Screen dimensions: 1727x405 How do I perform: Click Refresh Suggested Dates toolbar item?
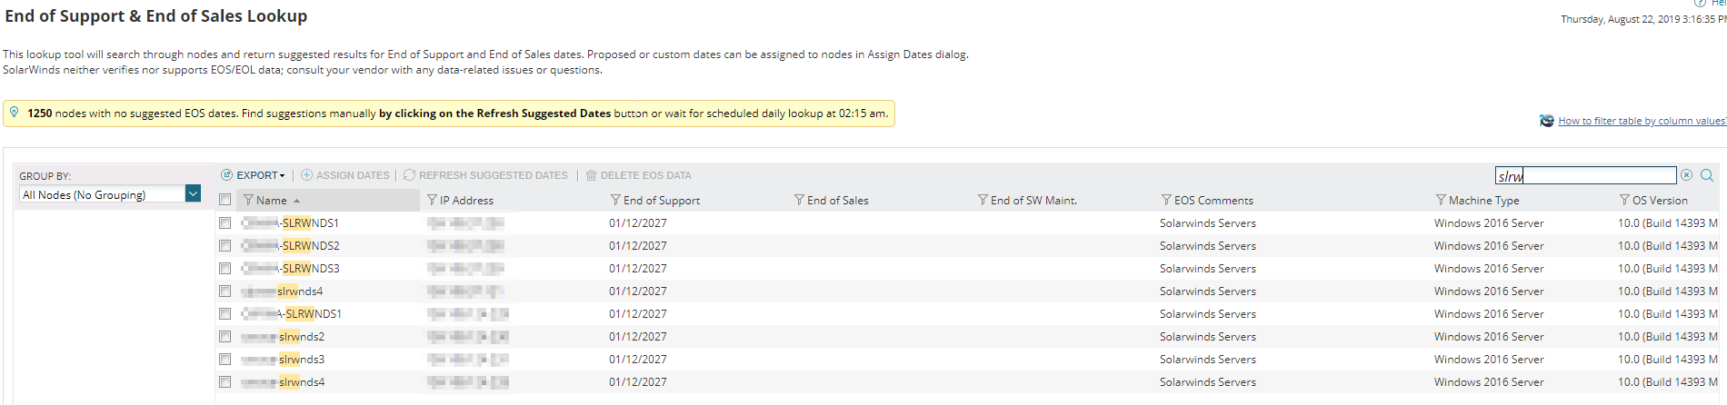[x=485, y=175]
